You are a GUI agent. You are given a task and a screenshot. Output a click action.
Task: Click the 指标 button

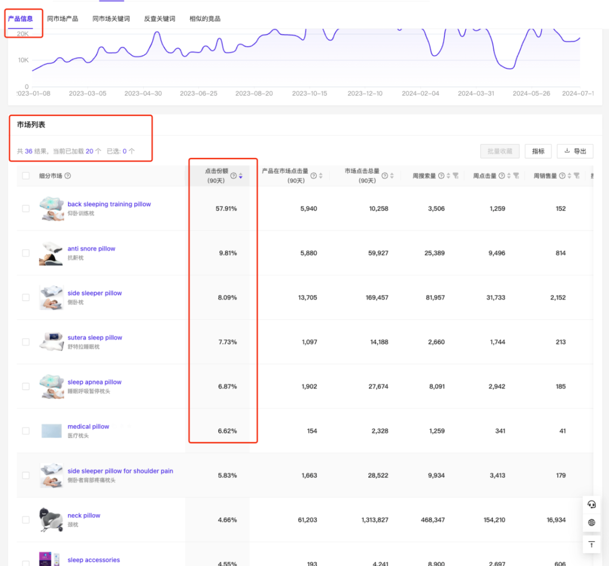[x=538, y=151]
